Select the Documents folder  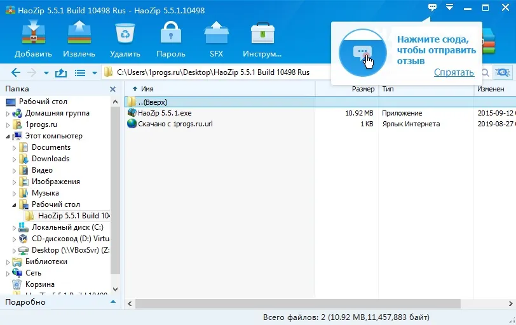(51, 147)
